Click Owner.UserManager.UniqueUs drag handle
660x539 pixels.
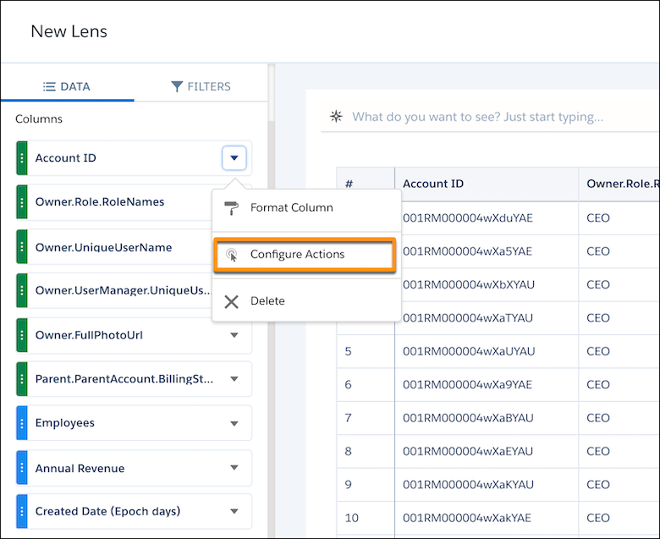point(22,291)
